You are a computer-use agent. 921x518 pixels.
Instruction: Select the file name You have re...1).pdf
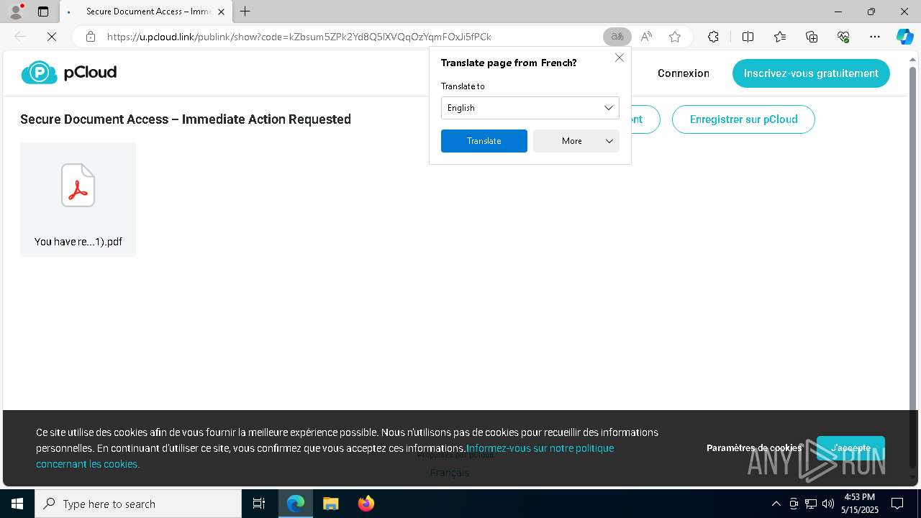(x=78, y=242)
